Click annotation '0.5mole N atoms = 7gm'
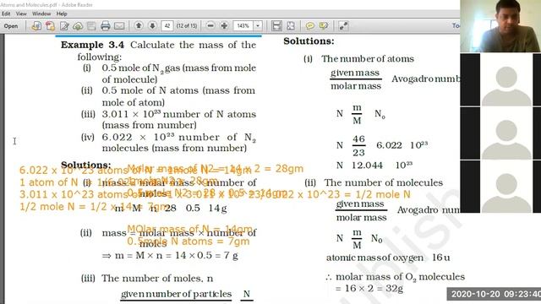The width and height of the screenshot is (541, 304). coord(189,242)
